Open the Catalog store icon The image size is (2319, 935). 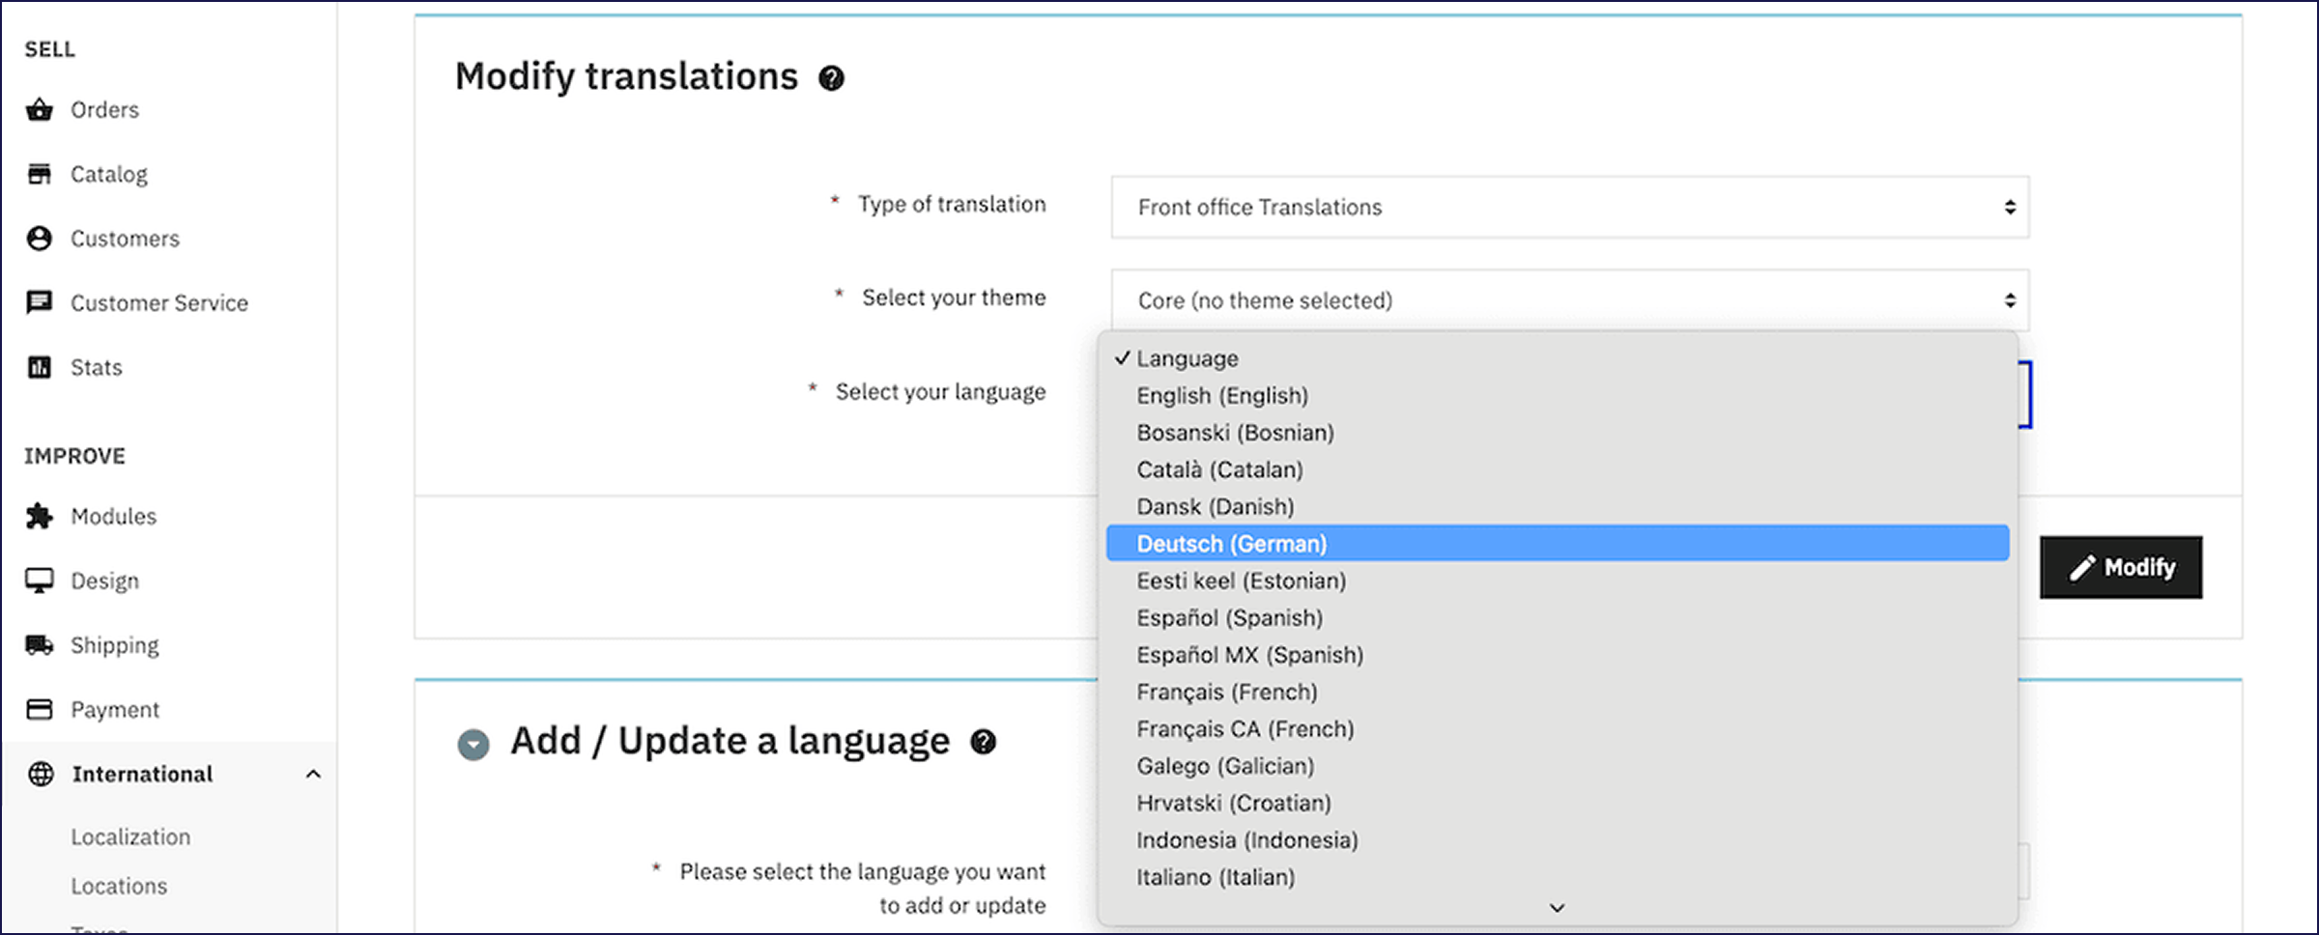40,174
